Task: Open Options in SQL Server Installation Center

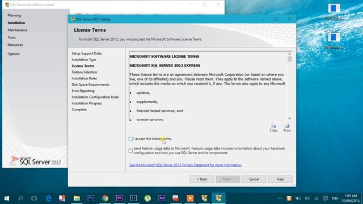Action: point(14,54)
